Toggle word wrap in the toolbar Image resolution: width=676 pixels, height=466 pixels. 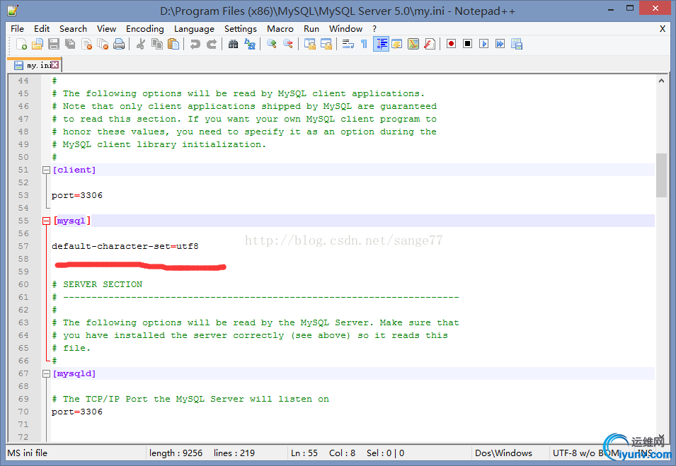coord(348,44)
